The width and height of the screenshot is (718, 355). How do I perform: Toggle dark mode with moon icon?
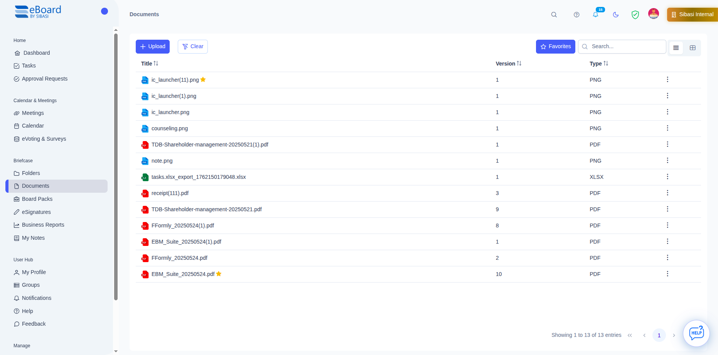616,15
